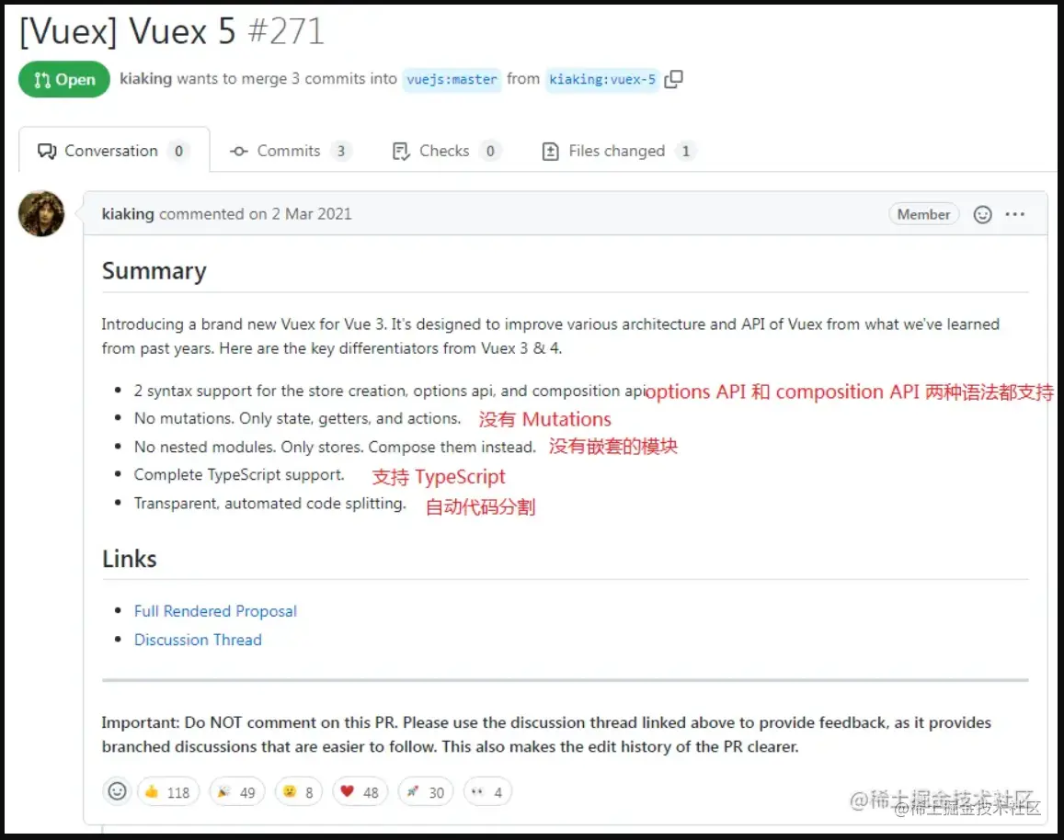Add reaction via header smiley icon

pyautogui.click(x=982, y=214)
